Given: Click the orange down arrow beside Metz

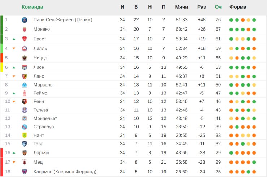Looking at the screenshot, I should [14, 162].
